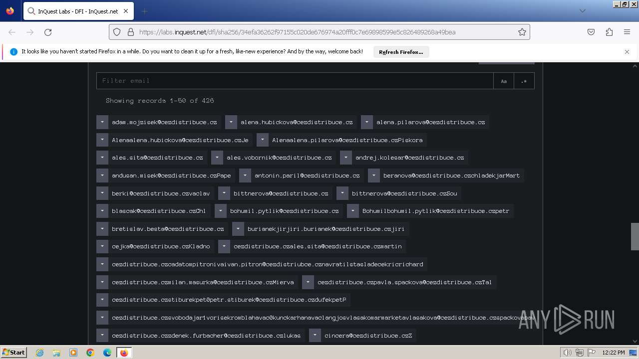
Task: List all tabs dropdown arrow
Action: [x=582, y=11]
